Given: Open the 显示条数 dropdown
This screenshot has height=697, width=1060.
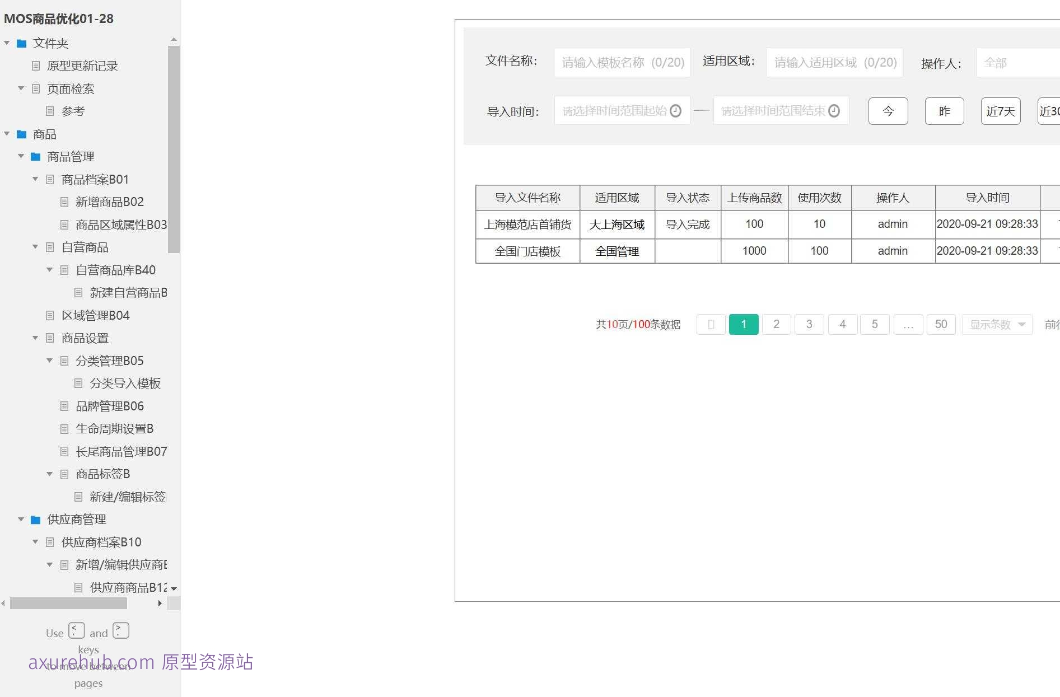Looking at the screenshot, I should click(x=997, y=324).
